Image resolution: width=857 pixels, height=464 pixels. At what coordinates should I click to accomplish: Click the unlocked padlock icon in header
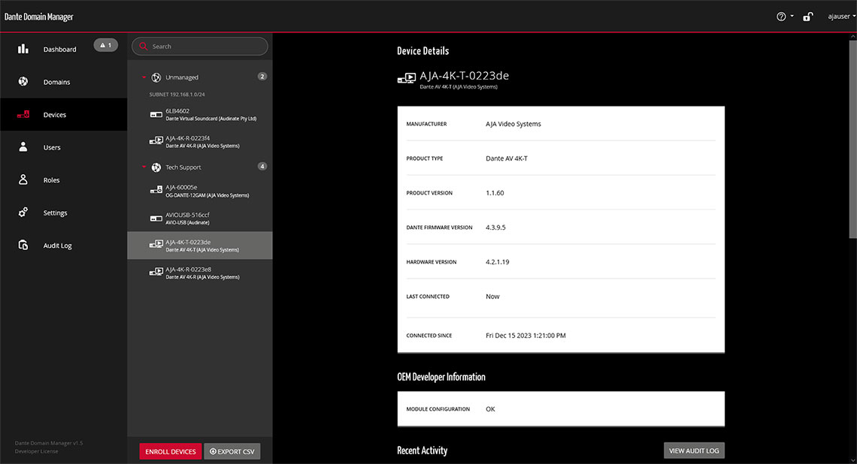tap(808, 17)
